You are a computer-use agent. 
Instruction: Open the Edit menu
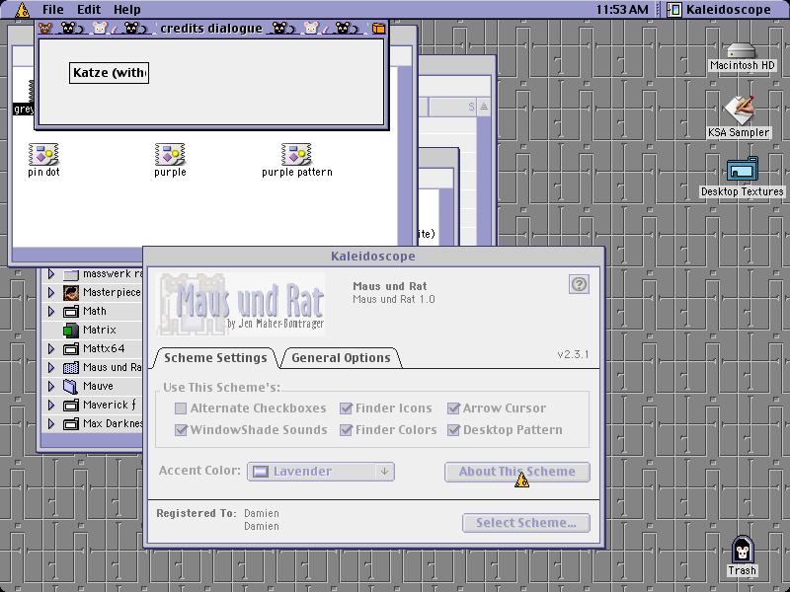[x=89, y=10]
